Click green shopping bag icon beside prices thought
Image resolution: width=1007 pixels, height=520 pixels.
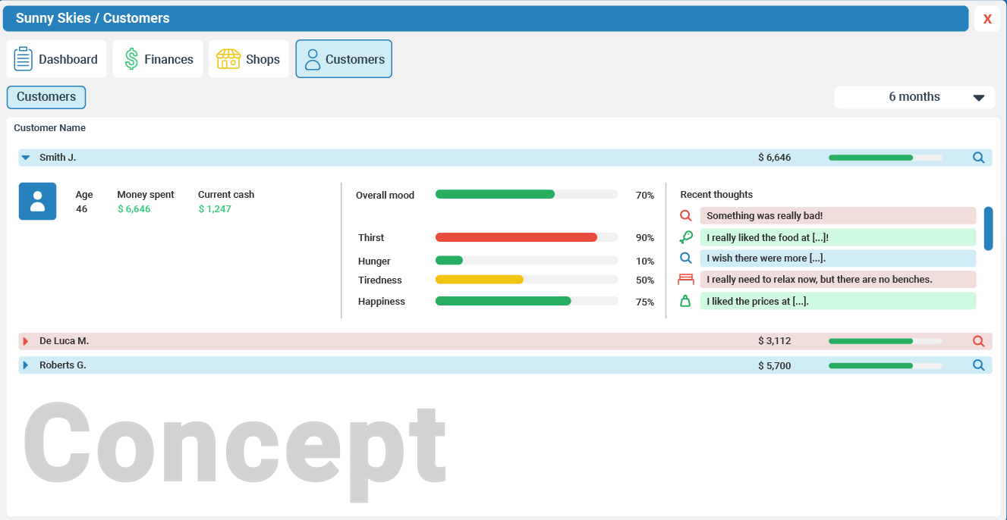pos(686,301)
